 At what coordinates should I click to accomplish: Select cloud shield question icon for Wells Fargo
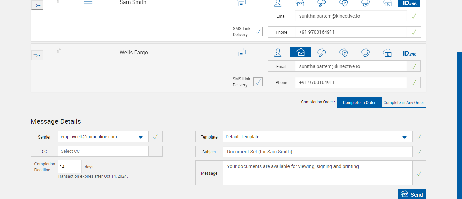point(343,53)
